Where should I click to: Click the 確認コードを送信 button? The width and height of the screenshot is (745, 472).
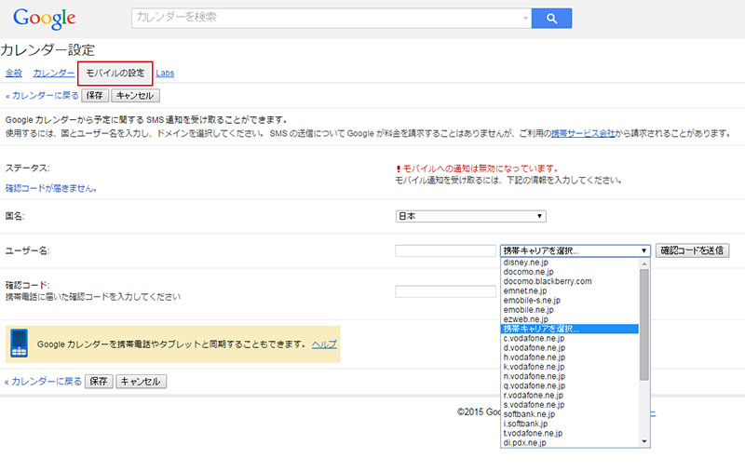(x=692, y=250)
